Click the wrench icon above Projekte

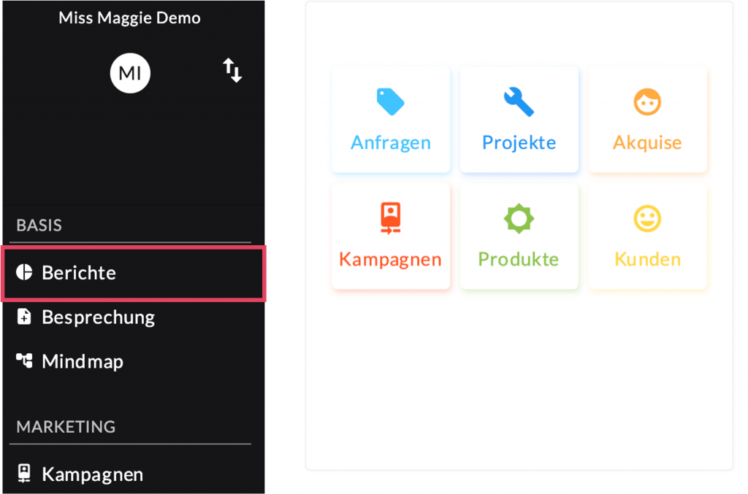coord(519,102)
